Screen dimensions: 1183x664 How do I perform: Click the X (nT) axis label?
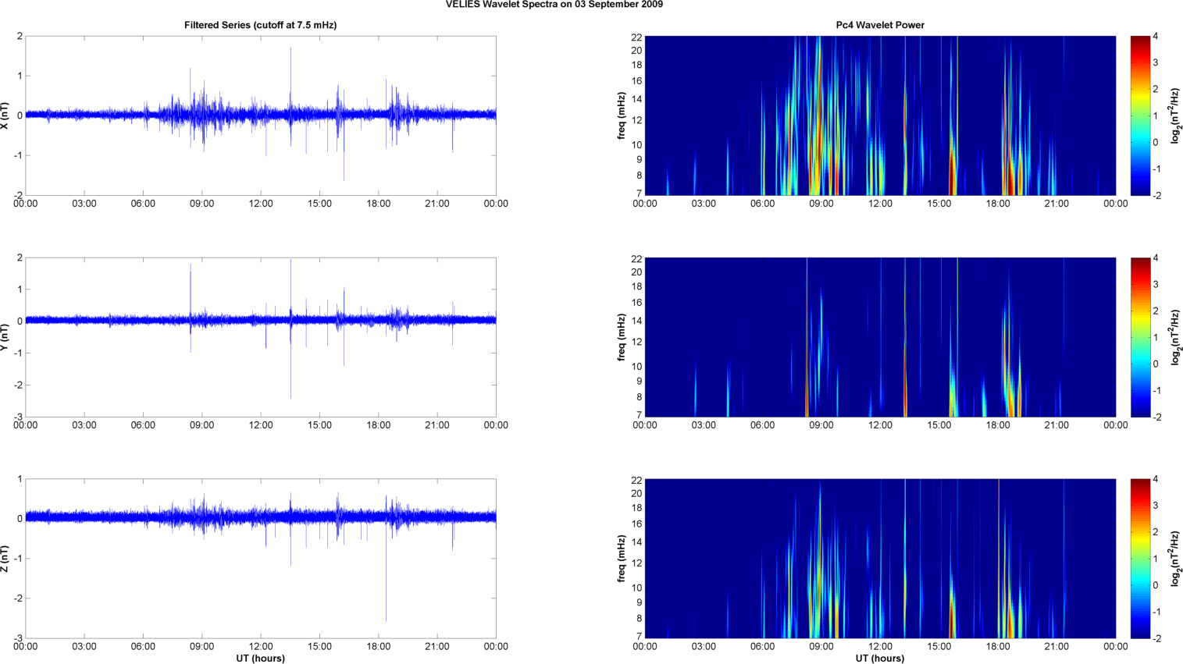point(5,115)
